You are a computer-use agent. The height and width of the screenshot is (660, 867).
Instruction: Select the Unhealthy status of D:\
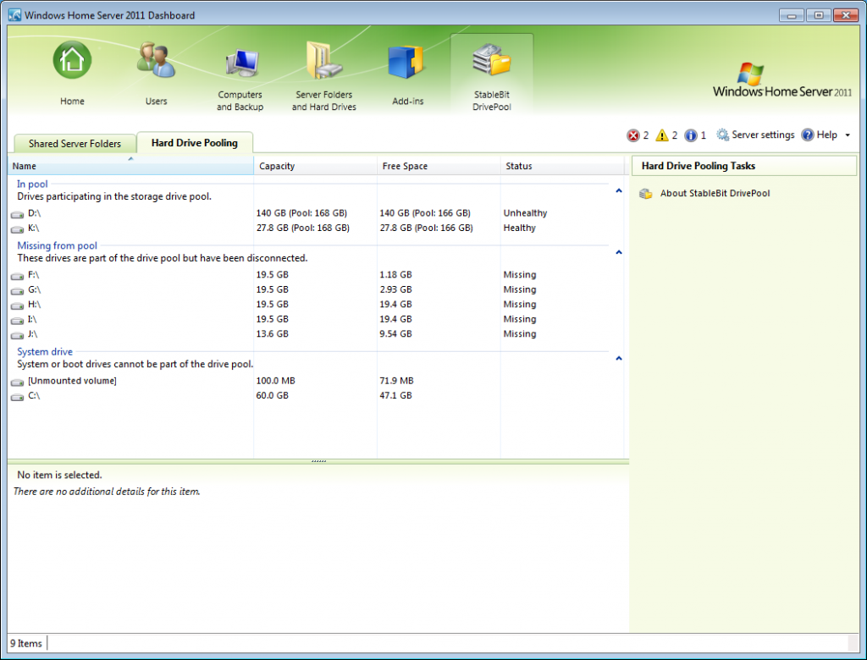click(525, 213)
